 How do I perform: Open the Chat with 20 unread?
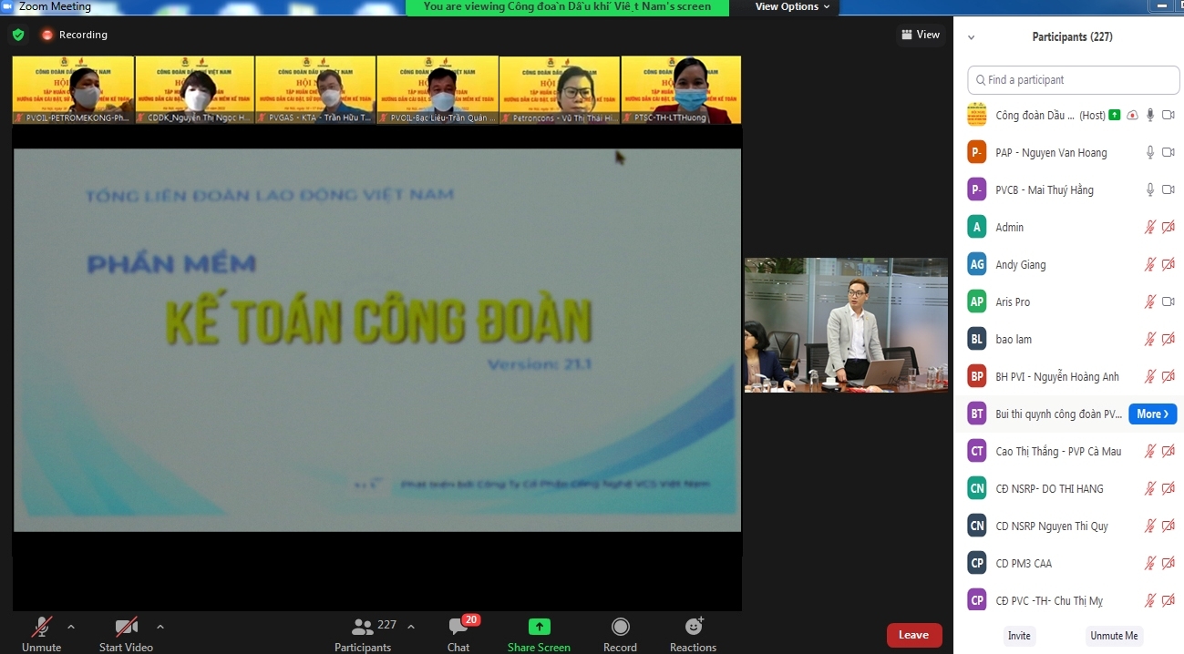coord(458,634)
